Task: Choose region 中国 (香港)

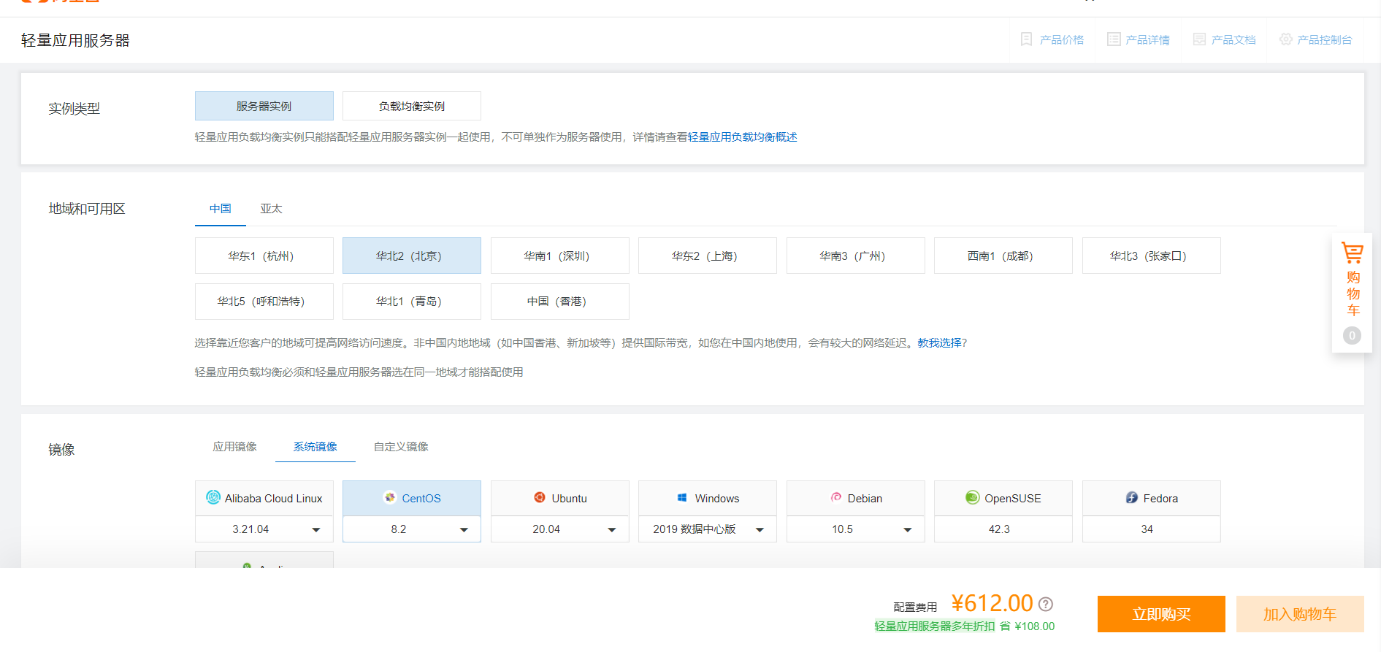Action: click(560, 302)
